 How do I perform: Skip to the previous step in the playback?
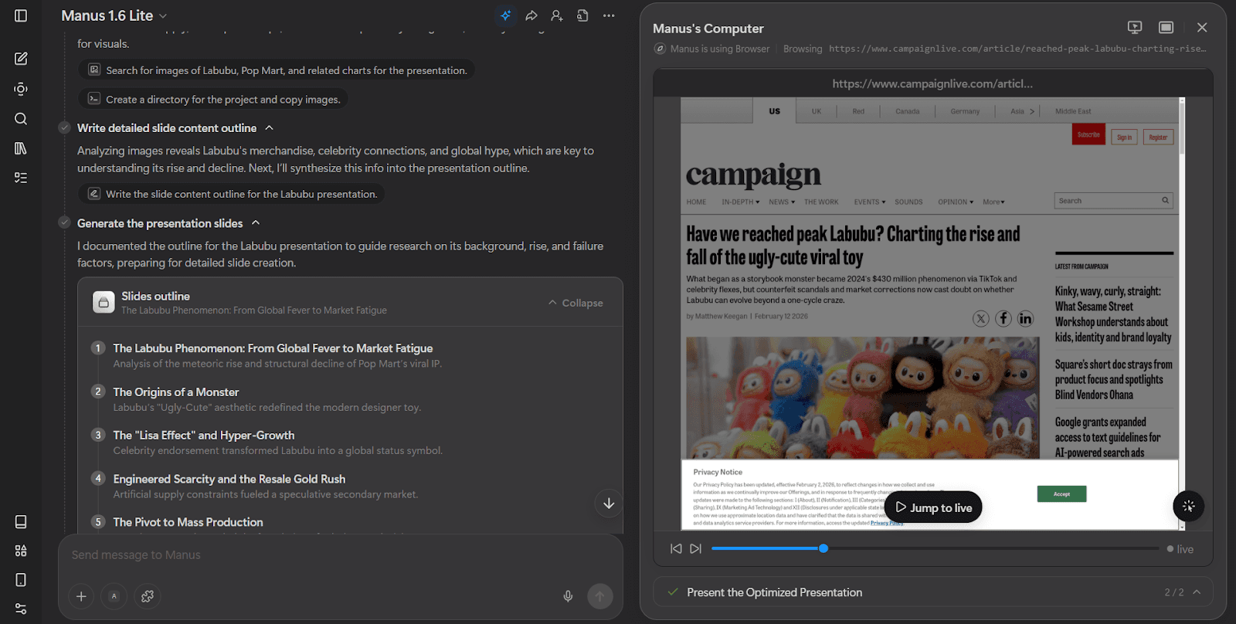[676, 548]
